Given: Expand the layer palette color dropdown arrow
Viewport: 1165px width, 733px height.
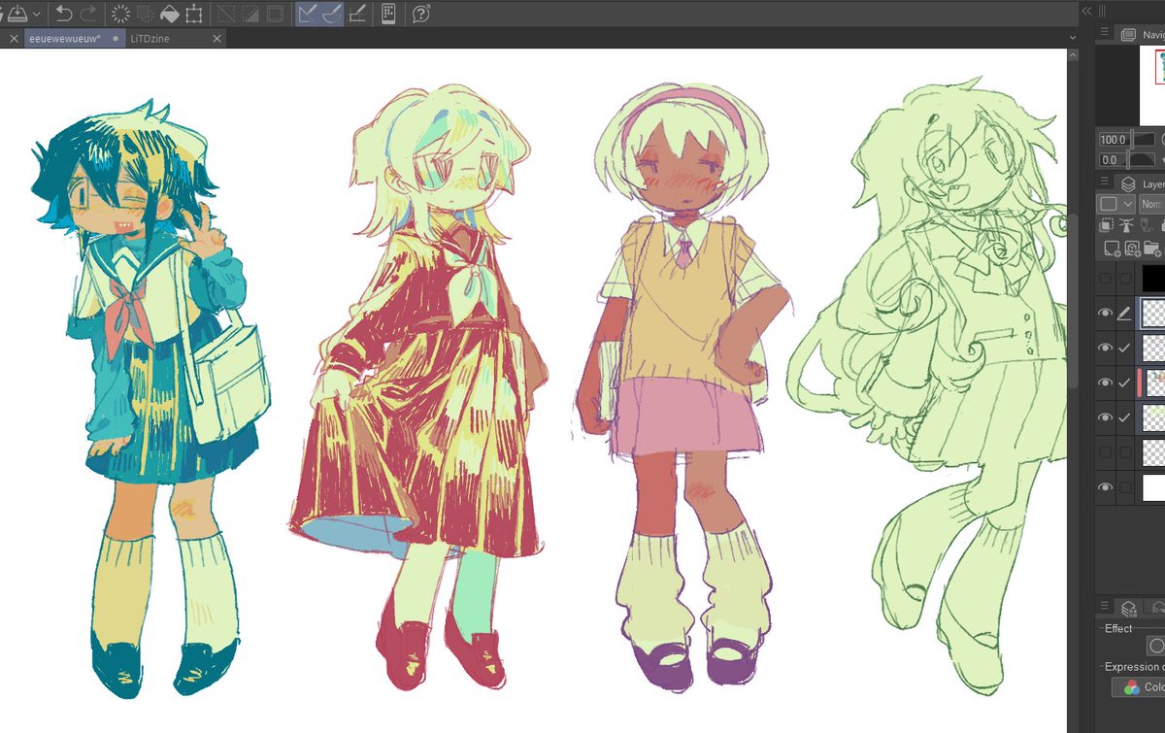Looking at the screenshot, I should point(1127,204).
